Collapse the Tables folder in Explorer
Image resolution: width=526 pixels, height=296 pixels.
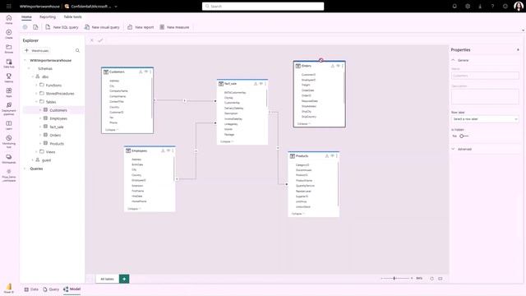(36, 102)
